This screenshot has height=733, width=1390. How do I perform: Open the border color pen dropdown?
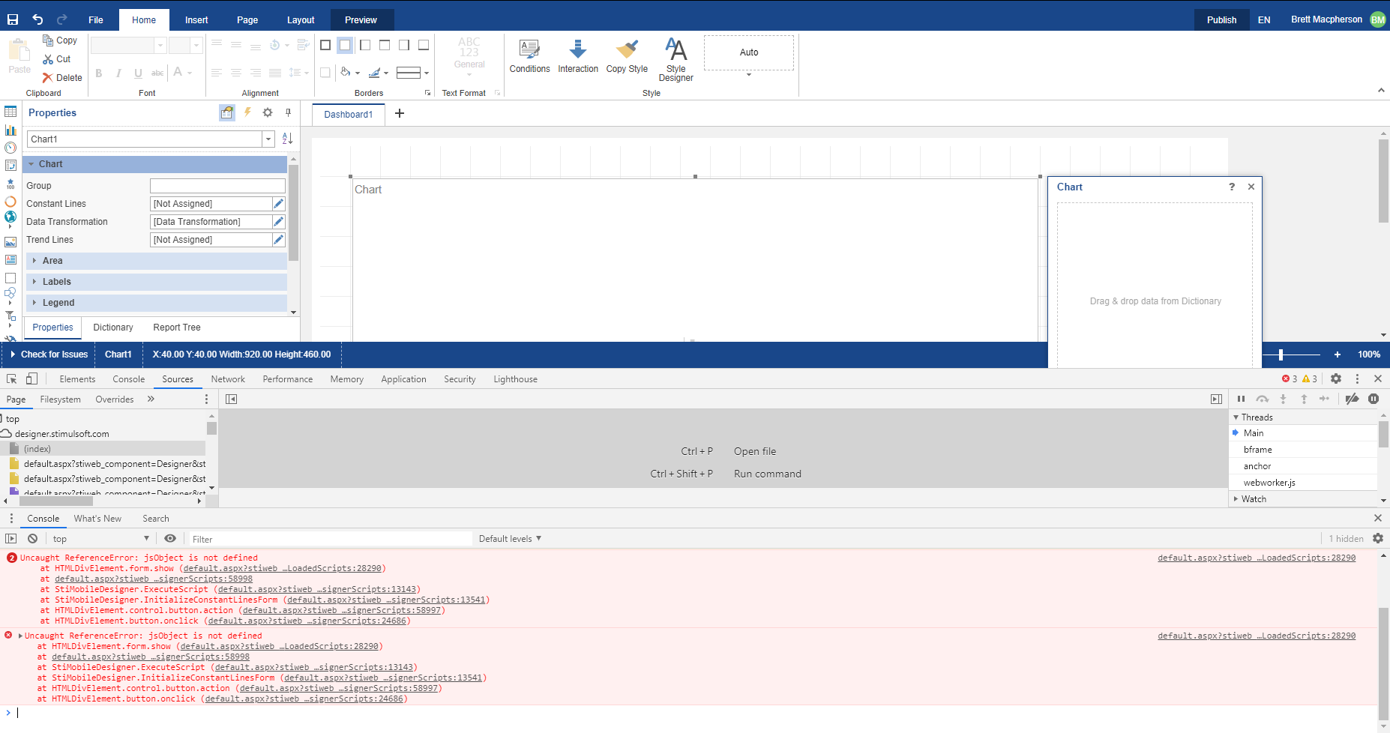pos(378,73)
